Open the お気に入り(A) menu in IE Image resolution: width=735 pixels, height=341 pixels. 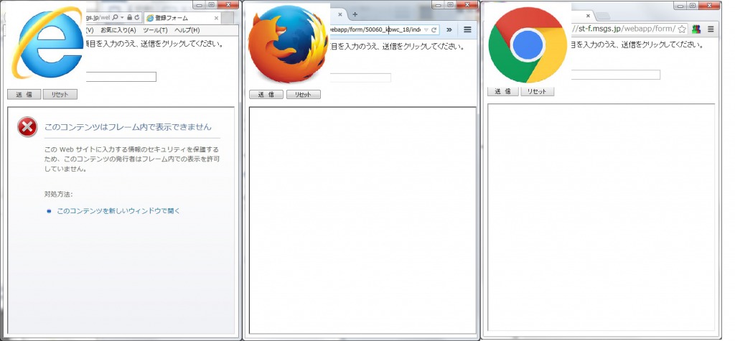pos(118,30)
